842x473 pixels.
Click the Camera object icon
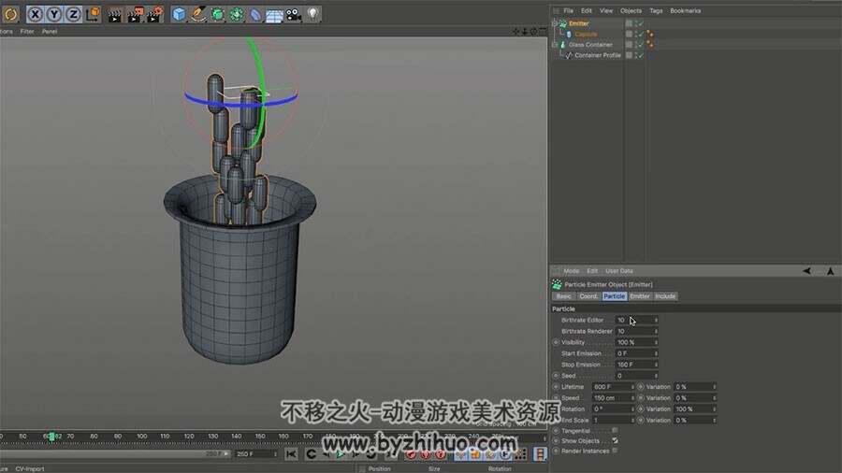(x=294, y=14)
